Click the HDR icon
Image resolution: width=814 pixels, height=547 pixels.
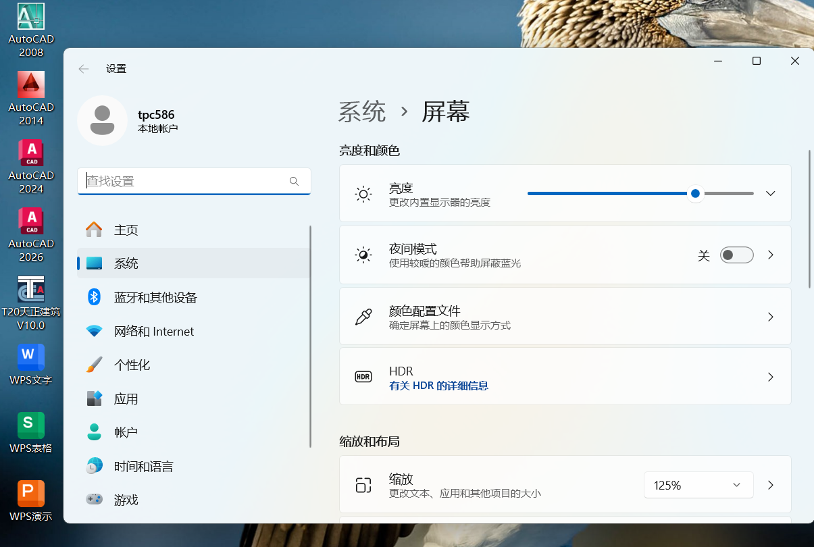tap(363, 377)
